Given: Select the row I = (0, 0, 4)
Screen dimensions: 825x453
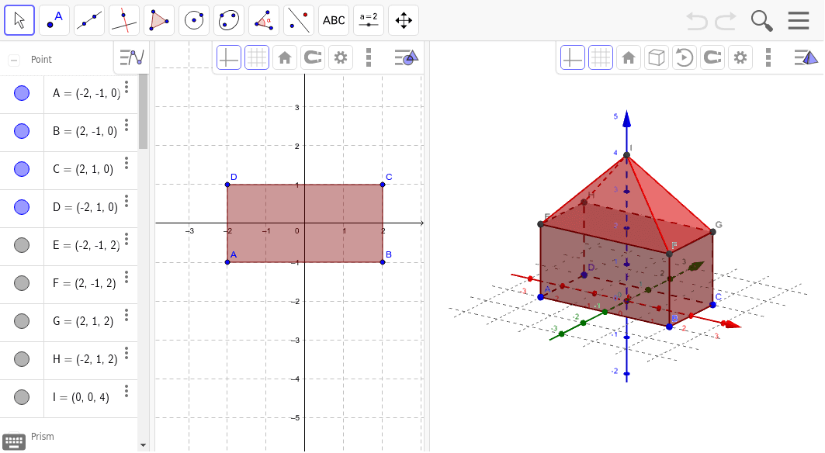Looking at the screenshot, I should coord(69,398).
